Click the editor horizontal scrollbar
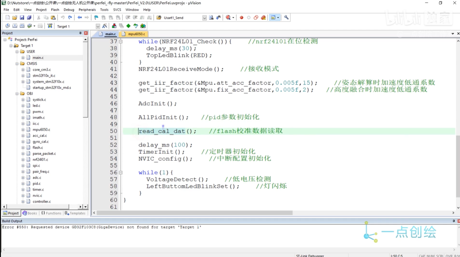Viewport: 460px width, 257px height. pyautogui.click(x=194, y=213)
